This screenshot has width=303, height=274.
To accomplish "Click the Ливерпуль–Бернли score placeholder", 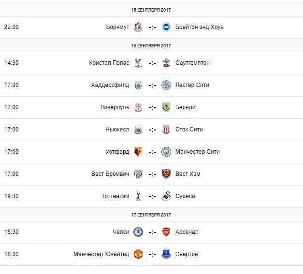I will click(x=152, y=107).
